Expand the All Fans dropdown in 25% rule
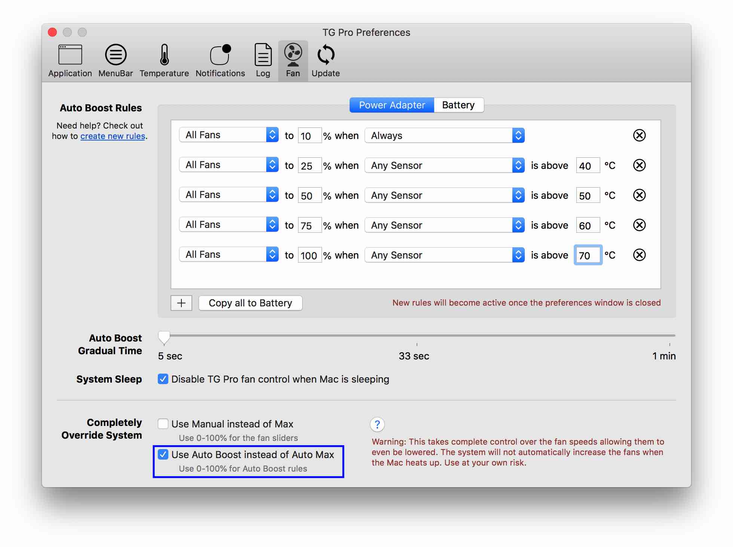The height and width of the screenshot is (547, 733). coord(229,165)
